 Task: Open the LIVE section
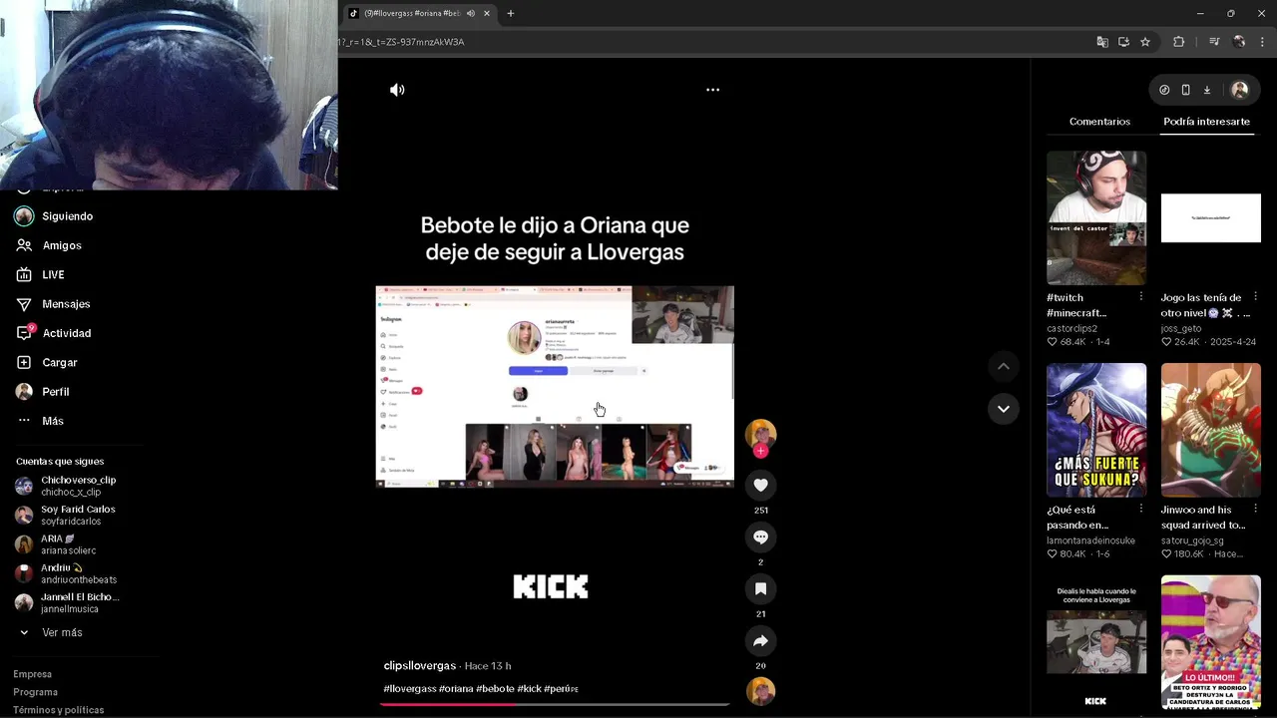[52, 274]
